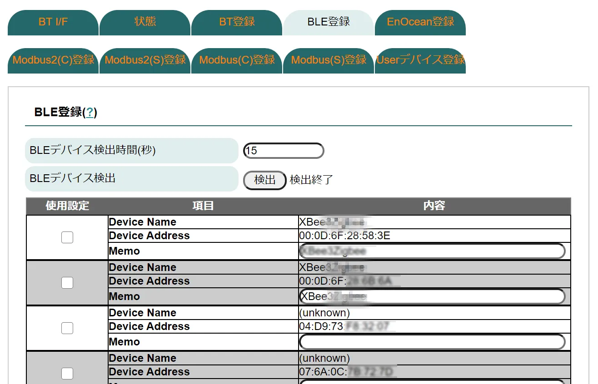Open the Modbus(C)登録 tab
Image resolution: width=598 pixels, height=384 pixels.
[x=237, y=60]
